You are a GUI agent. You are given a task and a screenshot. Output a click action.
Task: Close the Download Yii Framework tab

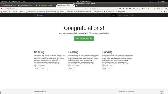click(55, 6)
